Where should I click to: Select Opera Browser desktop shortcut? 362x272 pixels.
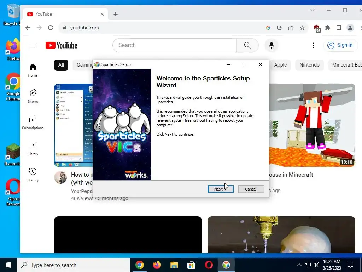pyautogui.click(x=13, y=192)
